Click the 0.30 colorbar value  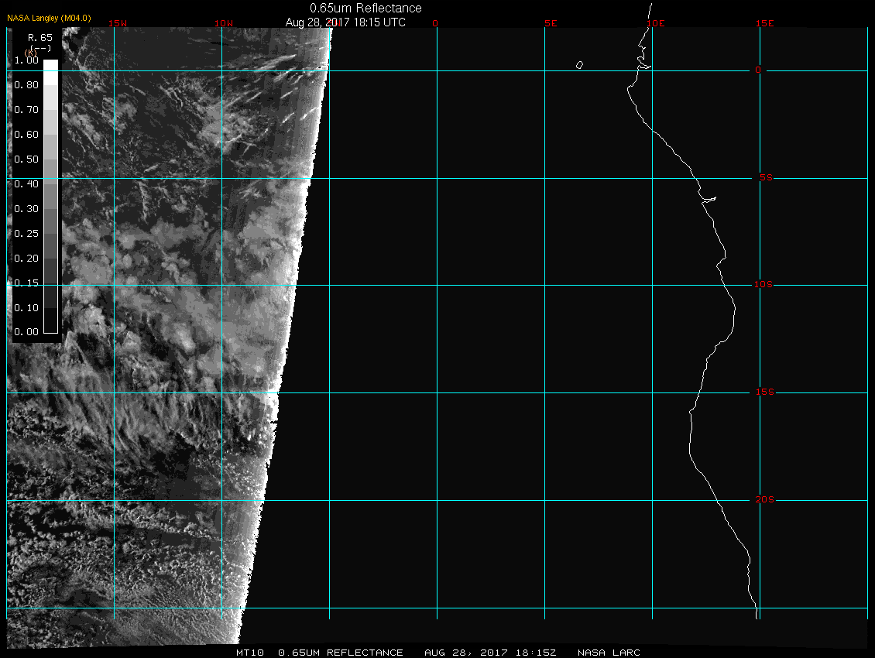click(26, 209)
